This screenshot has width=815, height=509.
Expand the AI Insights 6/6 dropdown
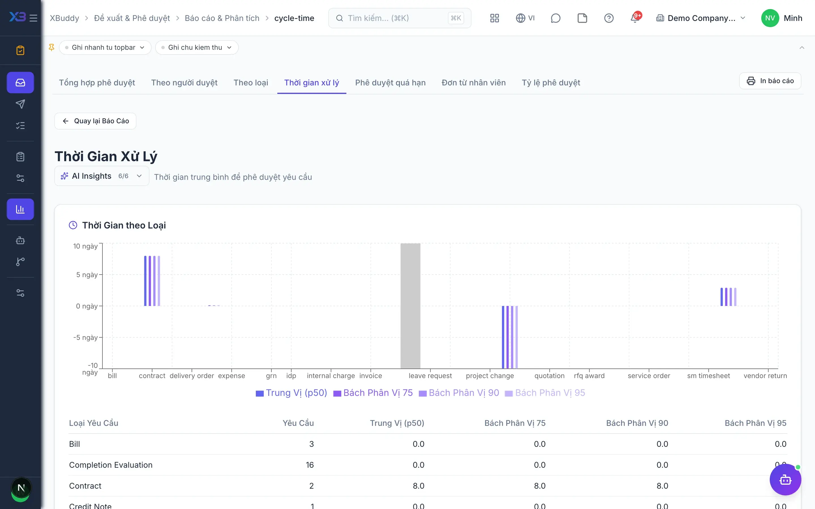pos(102,176)
